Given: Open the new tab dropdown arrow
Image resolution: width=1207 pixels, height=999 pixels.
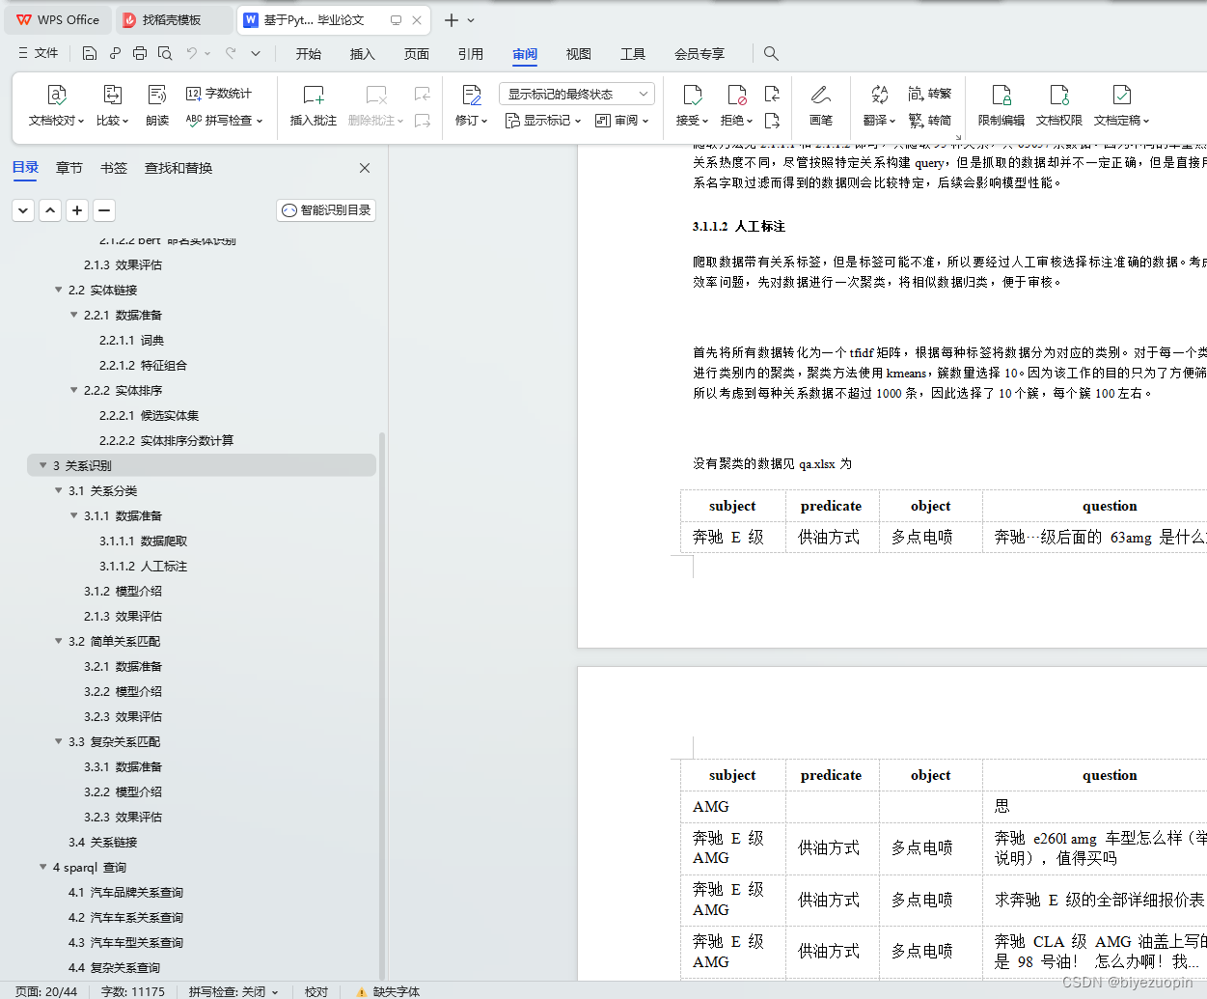Looking at the screenshot, I should [x=471, y=20].
